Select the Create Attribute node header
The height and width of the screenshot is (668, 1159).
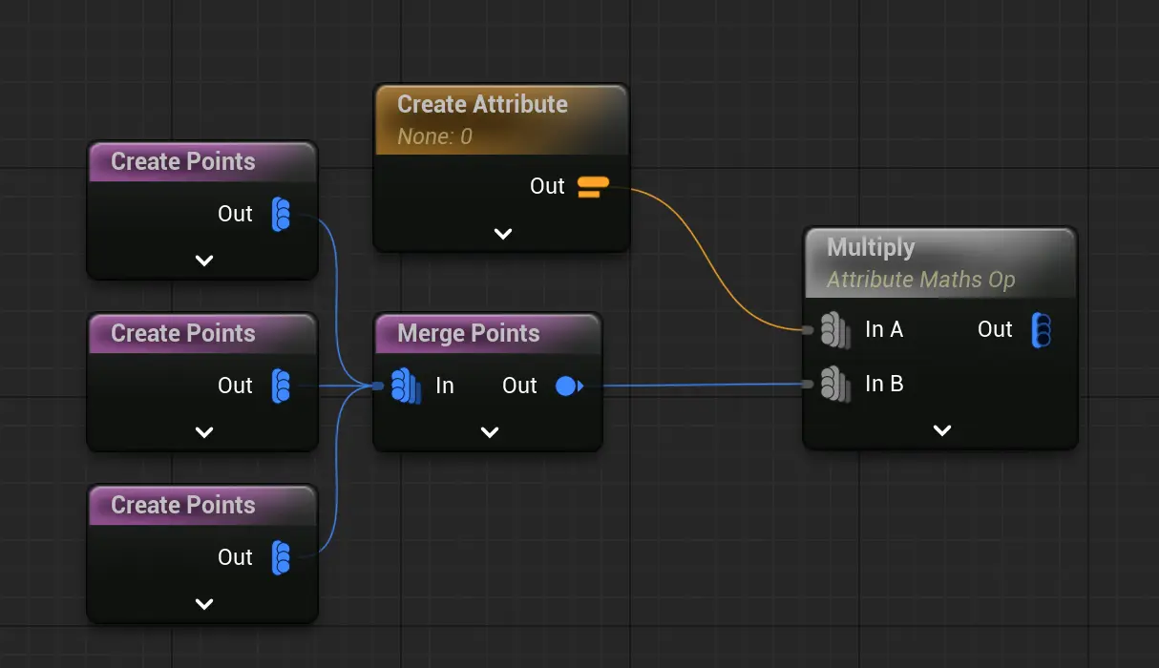click(x=482, y=105)
